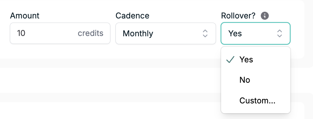Keep rollover enabled by clicking Yes entry

(256, 59)
